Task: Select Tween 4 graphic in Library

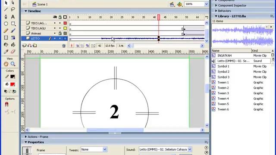Action: coord(223,99)
